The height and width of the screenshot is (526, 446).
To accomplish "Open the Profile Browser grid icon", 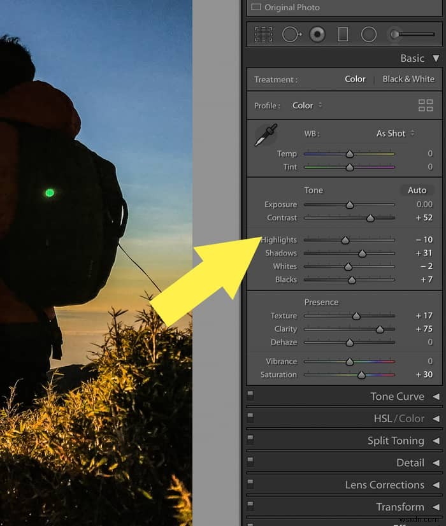I will tap(426, 105).
